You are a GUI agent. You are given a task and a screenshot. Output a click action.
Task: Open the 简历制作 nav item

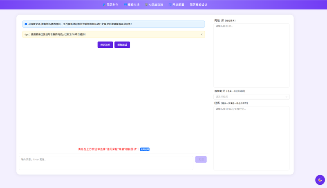coord(110,4)
